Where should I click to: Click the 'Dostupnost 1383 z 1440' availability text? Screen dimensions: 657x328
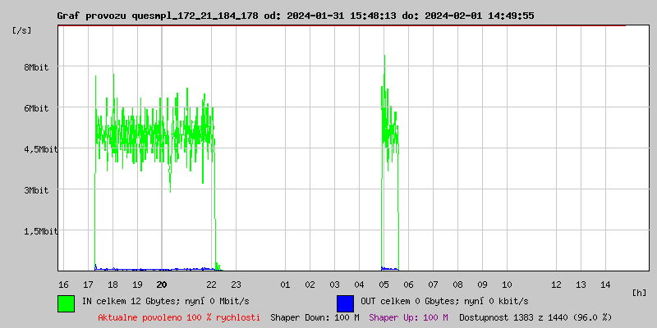(x=535, y=317)
